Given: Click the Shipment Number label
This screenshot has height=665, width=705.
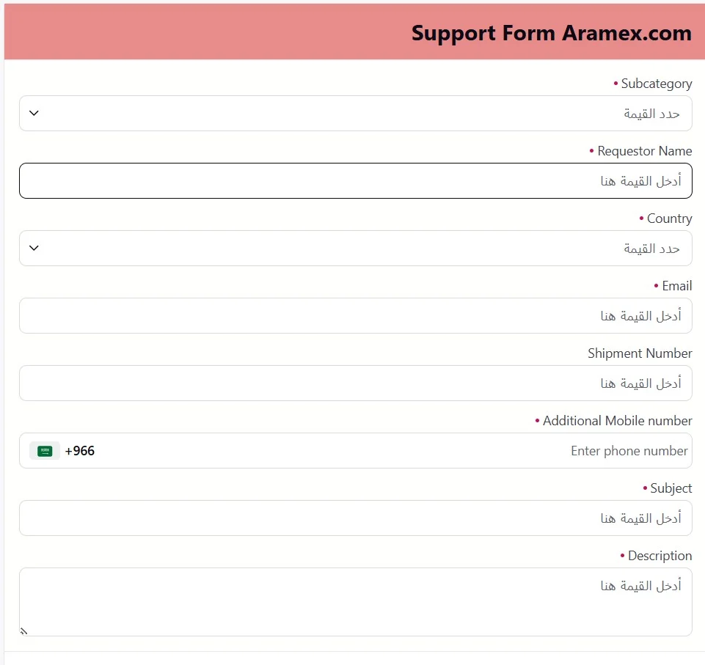Looking at the screenshot, I should (640, 353).
